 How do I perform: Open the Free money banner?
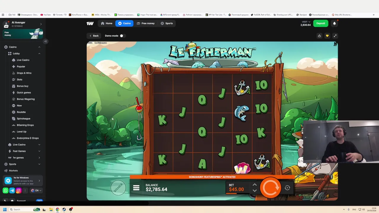(x=23, y=34)
